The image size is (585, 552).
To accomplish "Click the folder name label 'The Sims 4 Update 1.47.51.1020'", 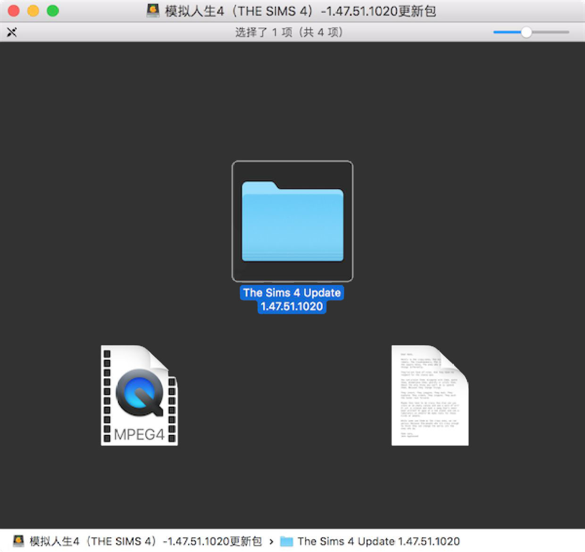I will (x=292, y=299).
